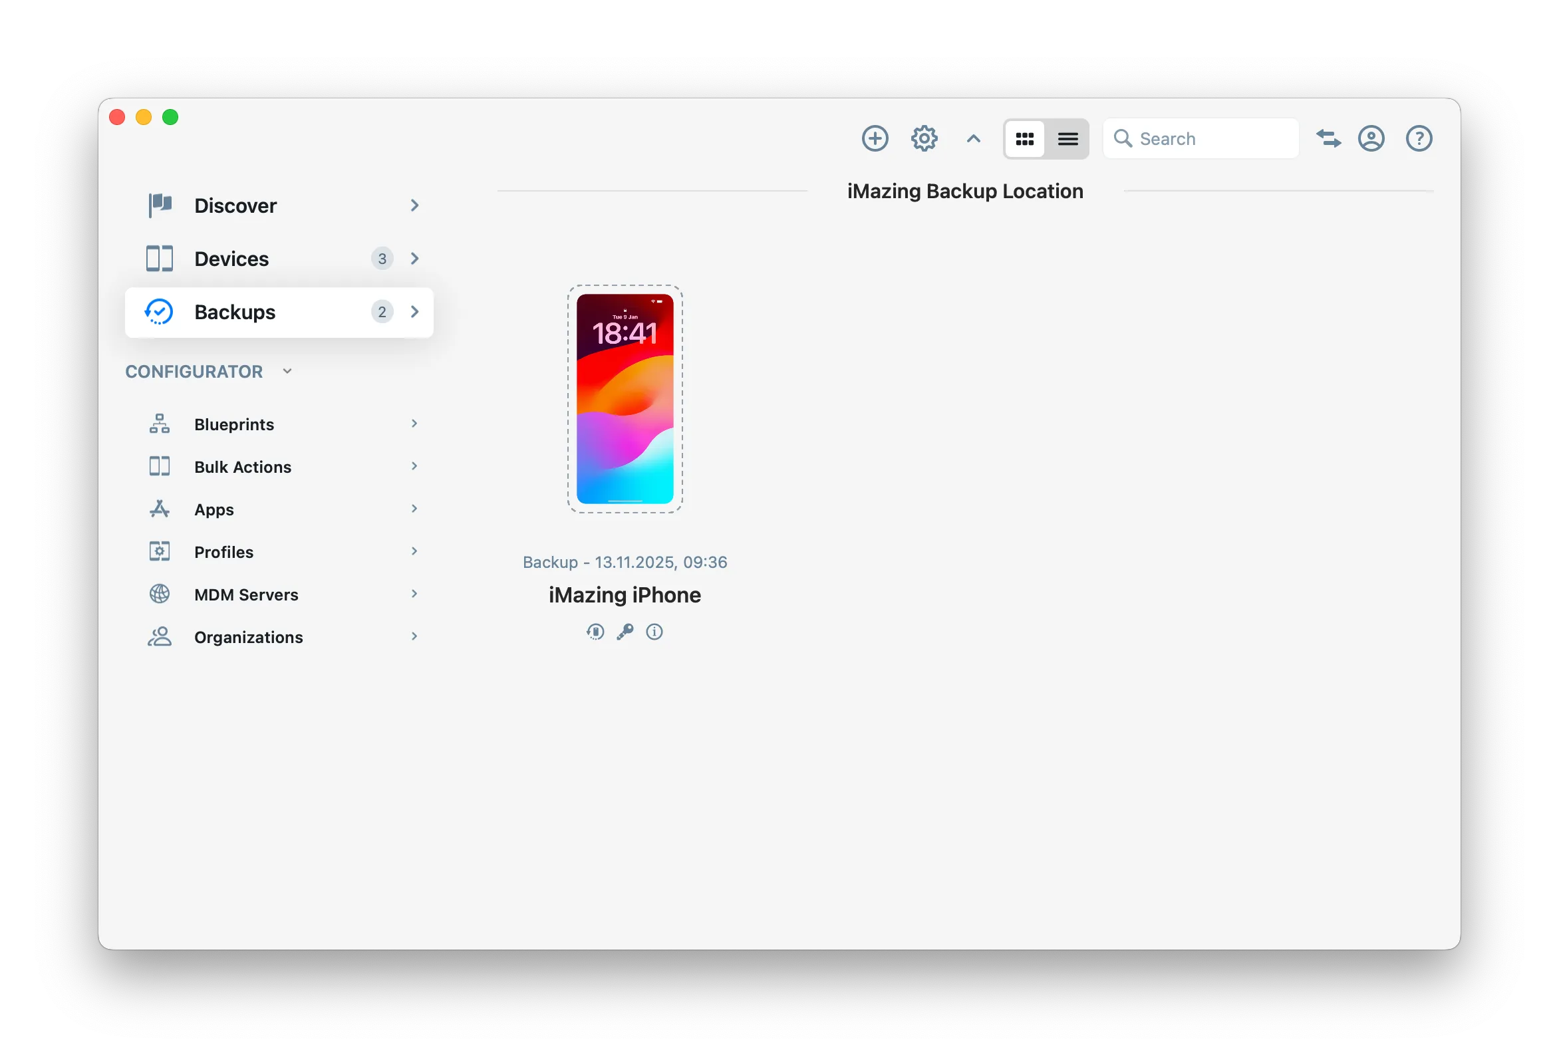Screen dimensions: 1559x1048
Task: Select the Profiles sidebar icon
Action: tap(159, 551)
